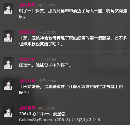Click the timestamp on the 匡瑯地 message
This screenshot has height=125, width=130.
[x=48, y=60]
